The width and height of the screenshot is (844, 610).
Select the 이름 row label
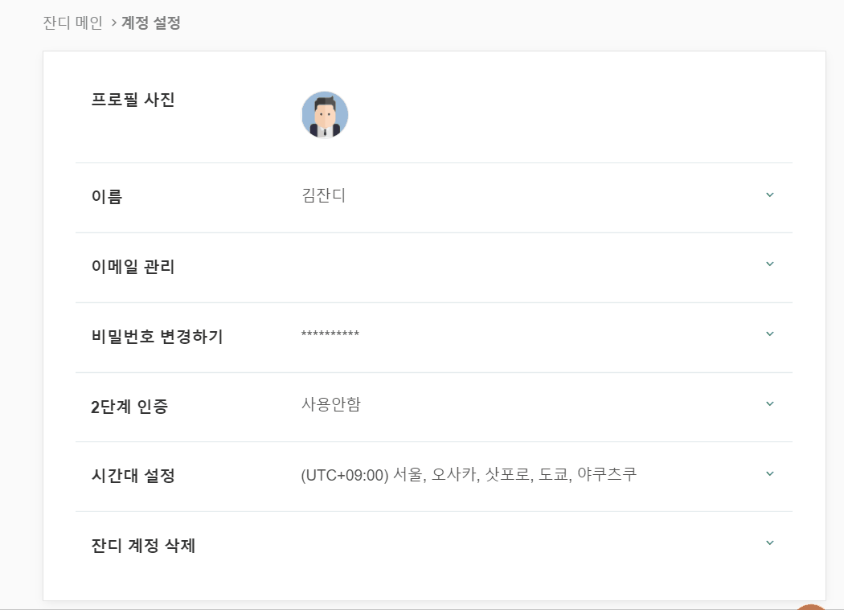pyautogui.click(x=107, y=196)
